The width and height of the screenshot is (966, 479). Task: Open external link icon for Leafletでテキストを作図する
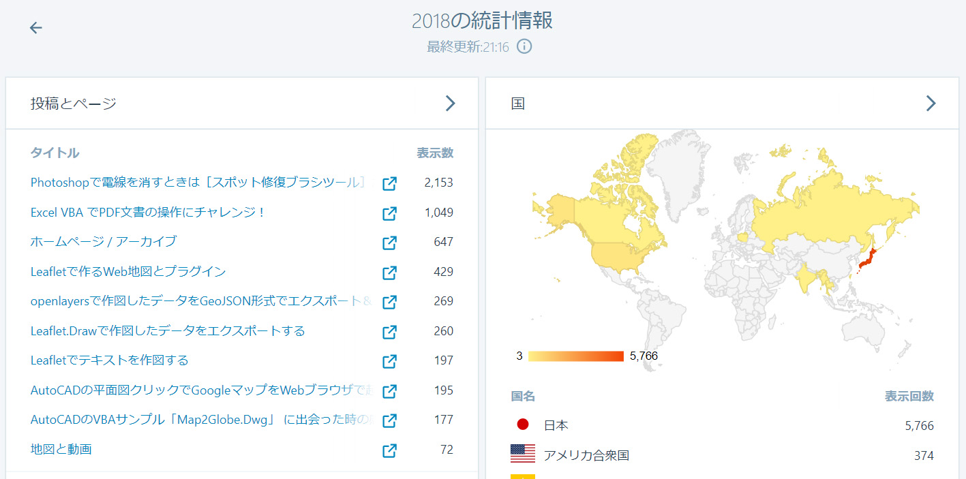pos(389,361)
